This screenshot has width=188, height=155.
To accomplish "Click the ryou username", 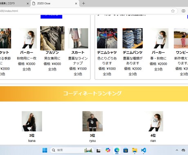I will pyautogui.click(x=92, y=141).
